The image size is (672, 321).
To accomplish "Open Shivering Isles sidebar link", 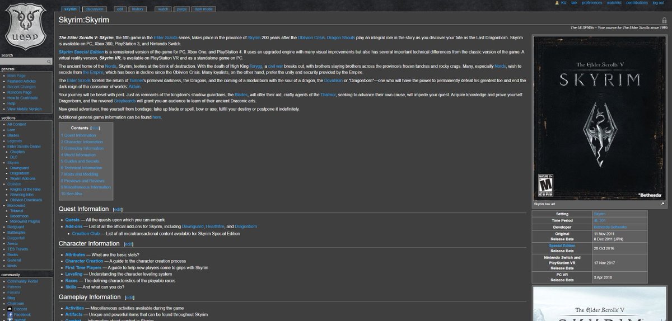I will (x=22, y=195).
